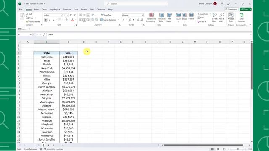Click the Copy button
This screenshot has width=269, height=151.
point(30,18)
